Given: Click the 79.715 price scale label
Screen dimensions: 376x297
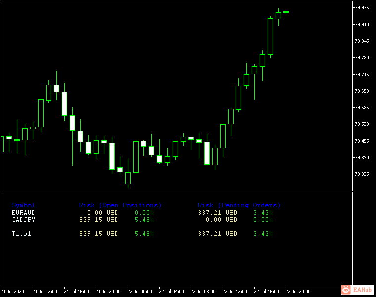Looking at the screenshot, I should pos(362,75).
